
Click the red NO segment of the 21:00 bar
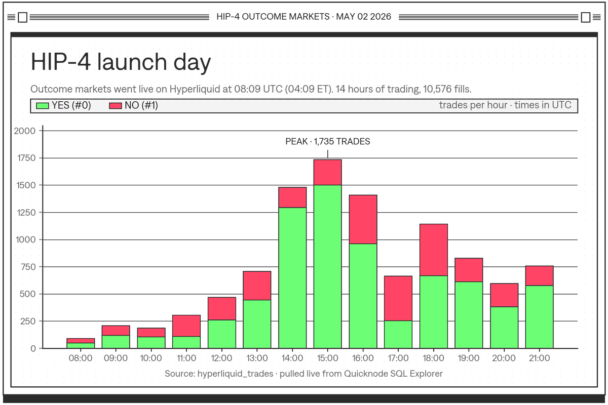540,275
